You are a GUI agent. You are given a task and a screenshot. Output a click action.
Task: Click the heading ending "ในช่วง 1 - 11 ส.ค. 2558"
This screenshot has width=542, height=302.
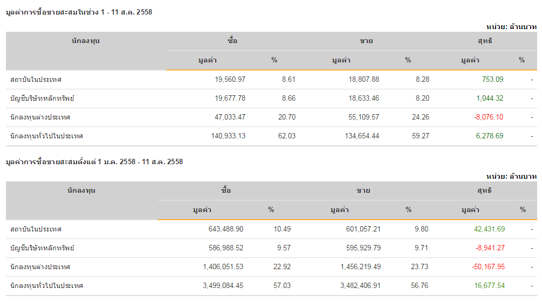pyautogui.click(x=79, y=12)
